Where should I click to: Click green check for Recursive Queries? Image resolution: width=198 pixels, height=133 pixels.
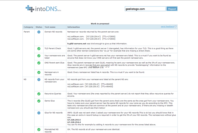pos(39,94)
